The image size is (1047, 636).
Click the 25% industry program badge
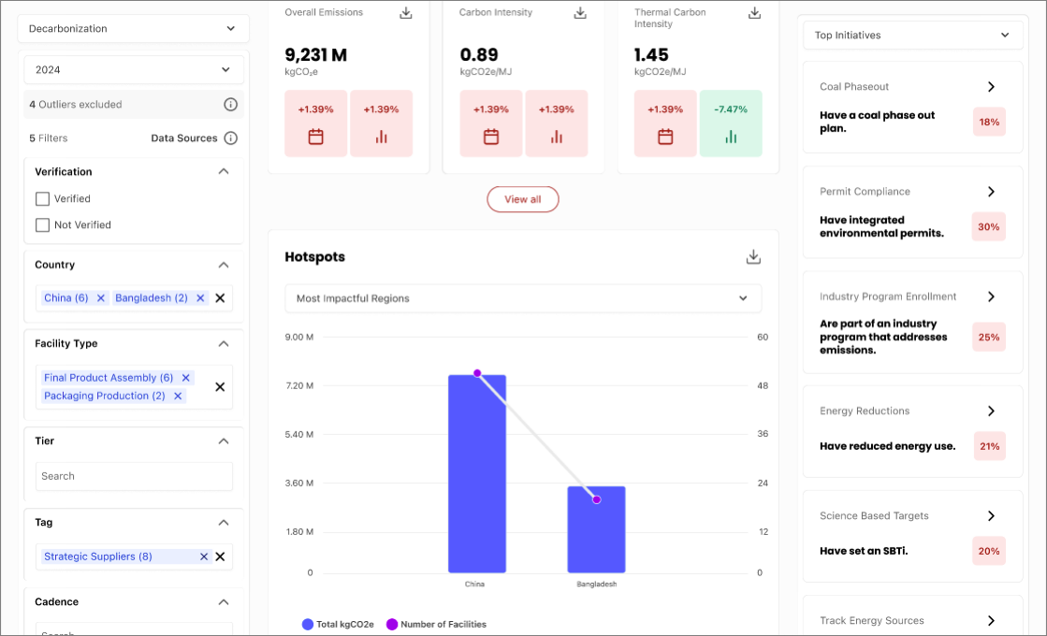(x=989, y=337)
